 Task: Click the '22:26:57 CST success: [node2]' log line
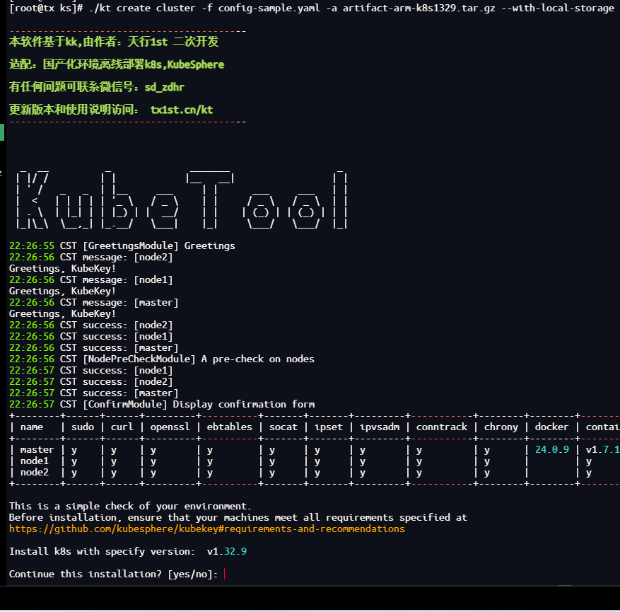click(91, 381)
